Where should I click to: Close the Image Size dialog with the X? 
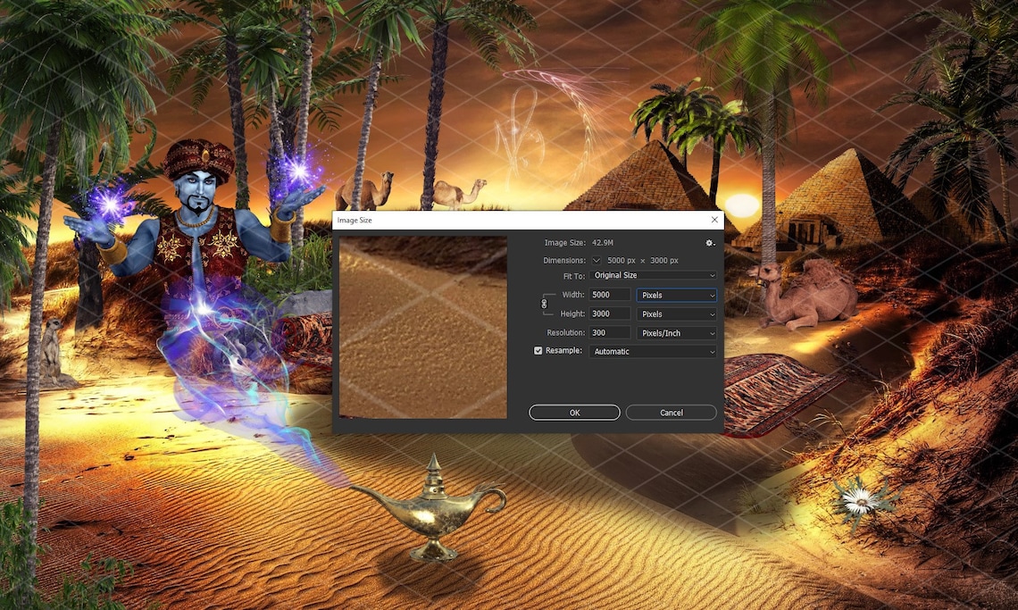tap(713, 219)
